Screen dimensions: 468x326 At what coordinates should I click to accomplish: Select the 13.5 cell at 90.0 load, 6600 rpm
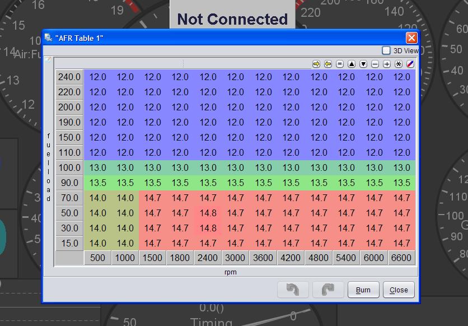pyautogui.click(x=402, y=183)
